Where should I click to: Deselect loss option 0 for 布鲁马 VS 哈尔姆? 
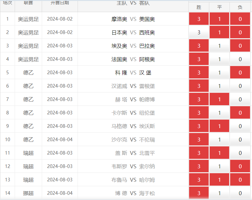pyautogui.click(x=240, y=179)
